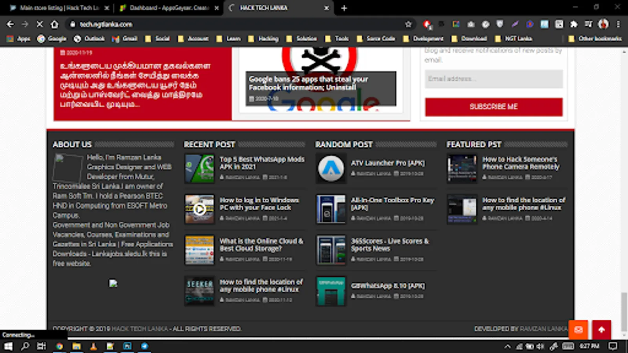This screenshot has width=628, height=353.
Task: Open the NGT Lanka bookmarks folder
Action: pos(513,38)
